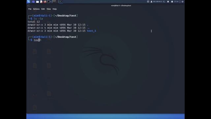Launch the Firefox browser icon
Screen dimensions: 211x119
click(45, 2)
